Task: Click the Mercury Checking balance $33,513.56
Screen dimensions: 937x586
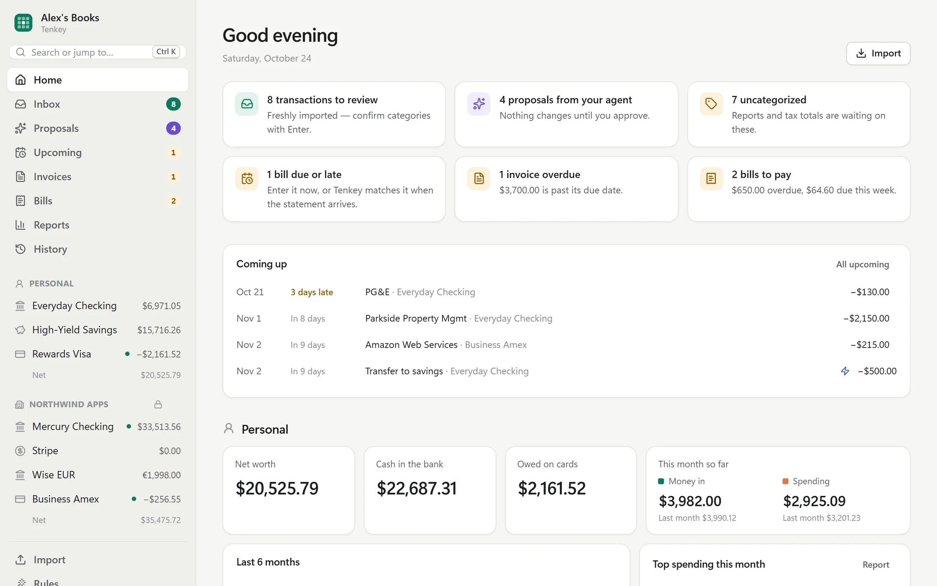Action: 159,427
